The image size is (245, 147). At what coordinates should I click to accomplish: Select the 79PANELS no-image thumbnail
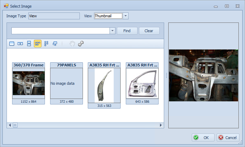pyautogui.click(x=67, y=83)
